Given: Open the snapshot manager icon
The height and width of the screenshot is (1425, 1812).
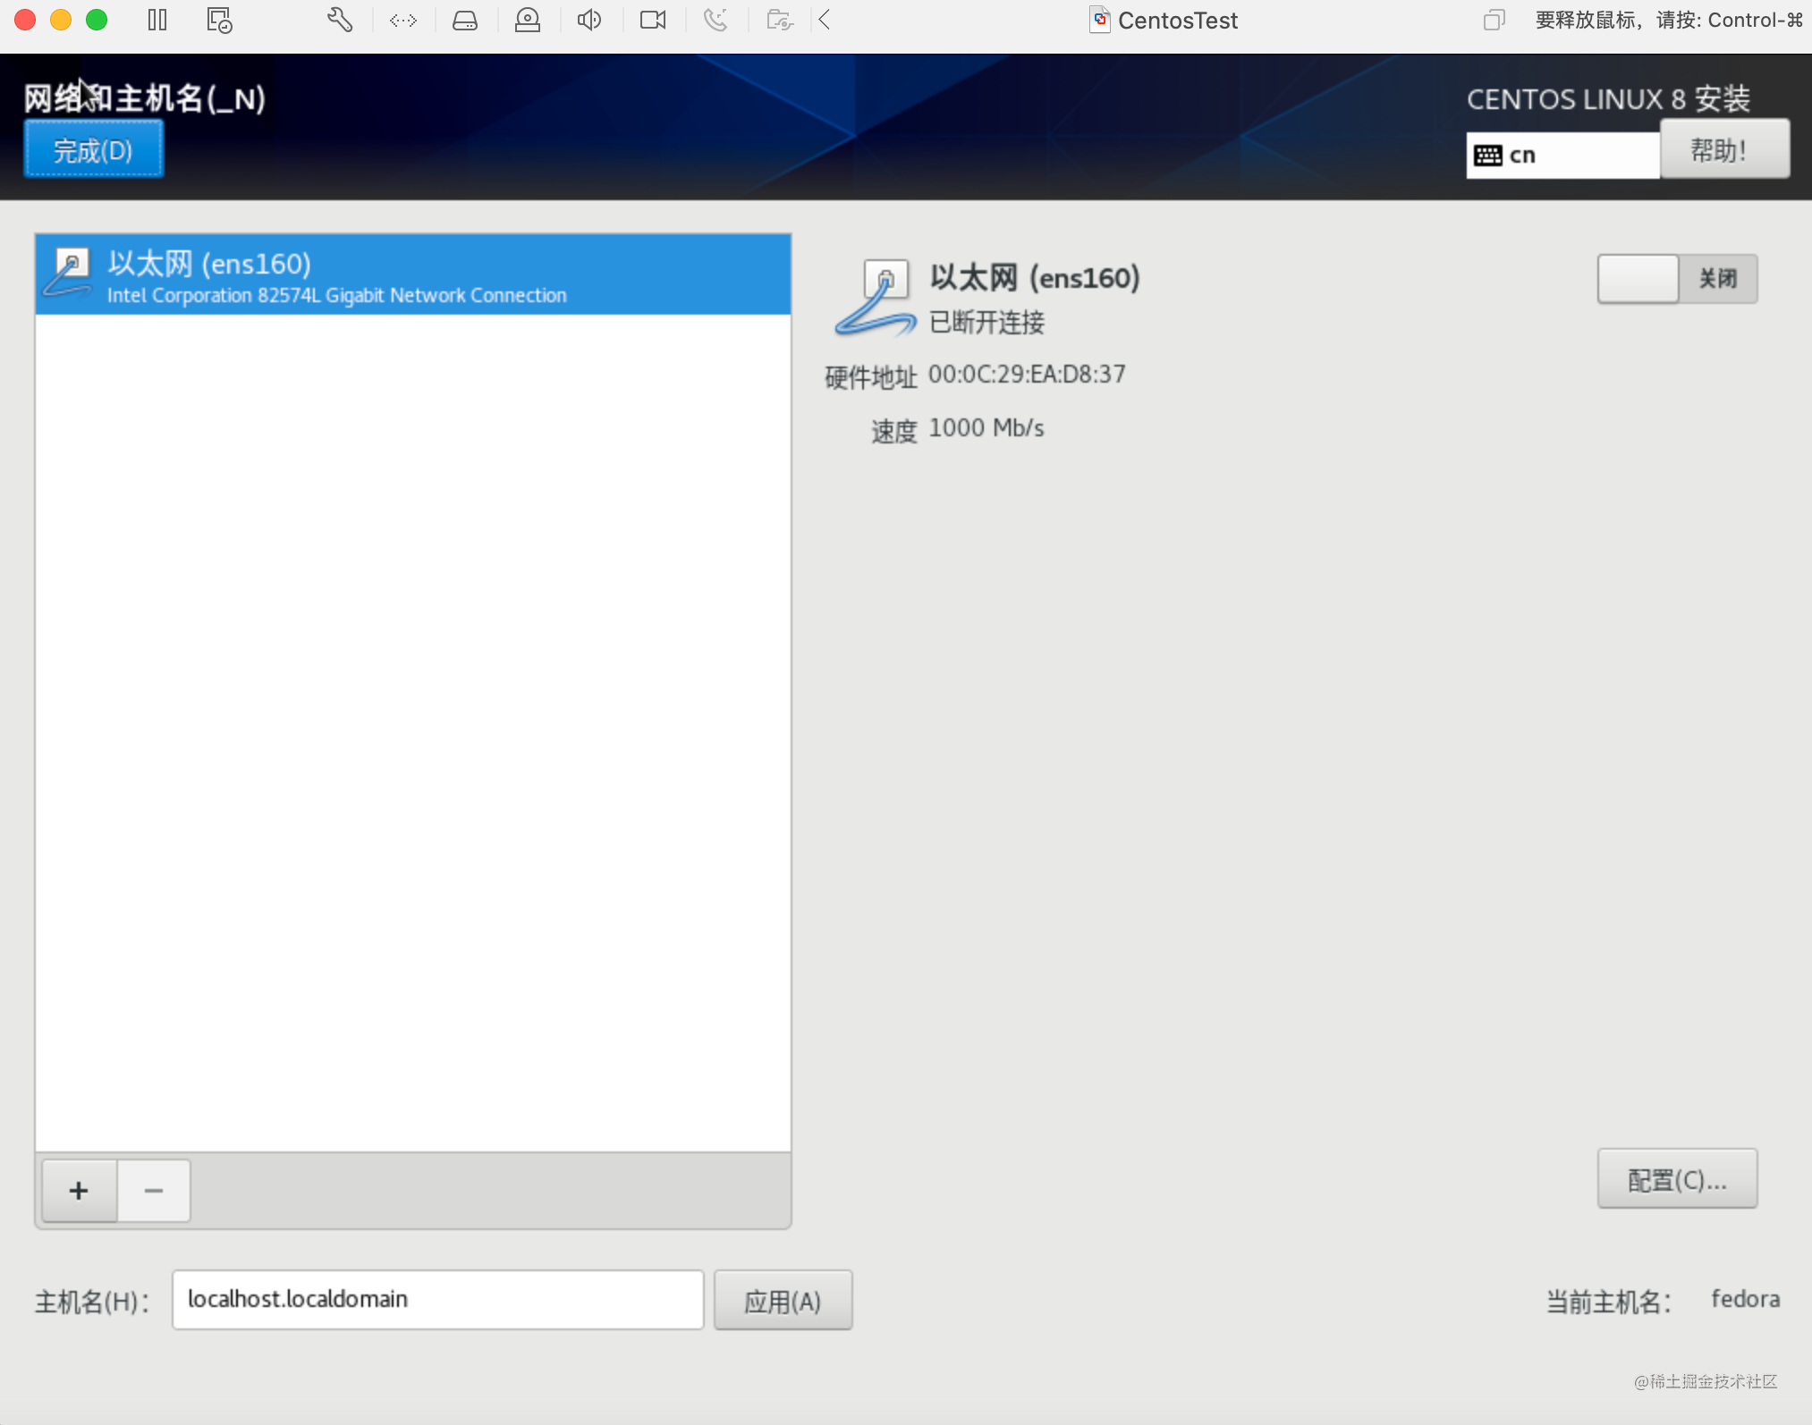Looking at the screenshot, I should tap(219, 20).
